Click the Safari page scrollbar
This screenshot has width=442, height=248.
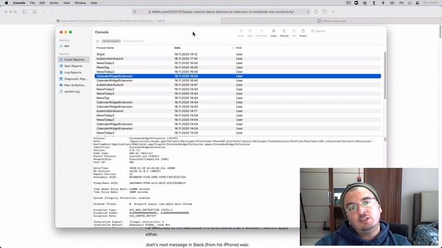[x=440, y=32]
